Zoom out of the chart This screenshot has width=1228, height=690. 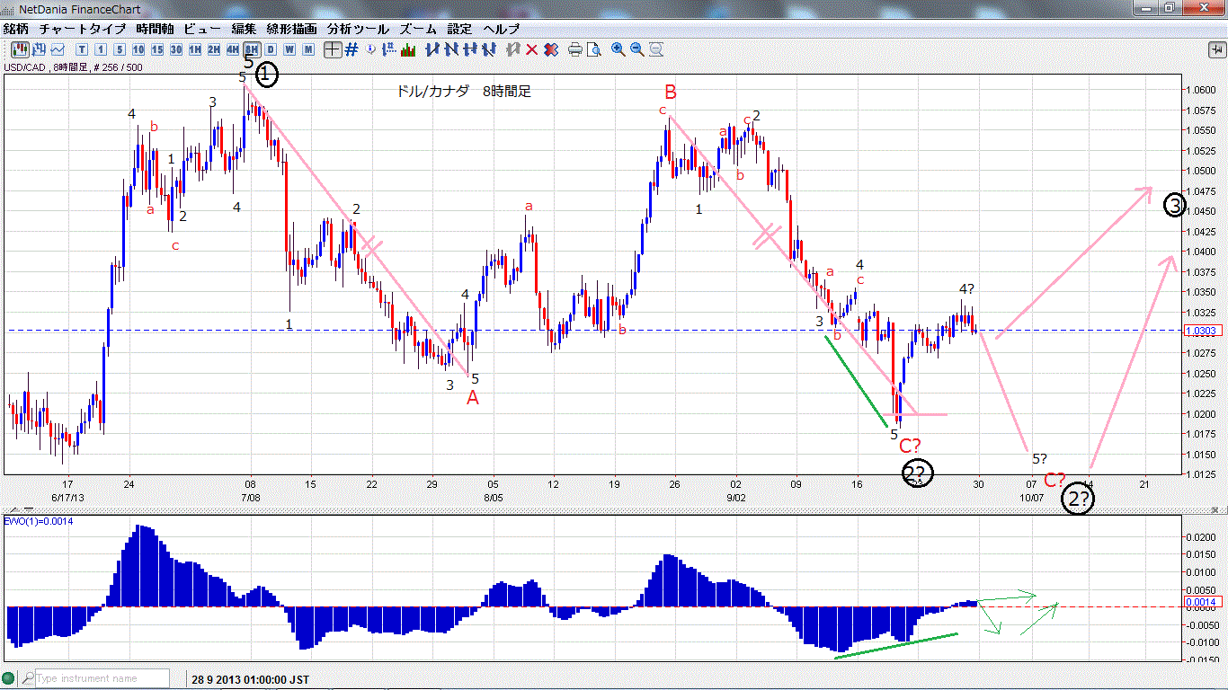[637, 49]
